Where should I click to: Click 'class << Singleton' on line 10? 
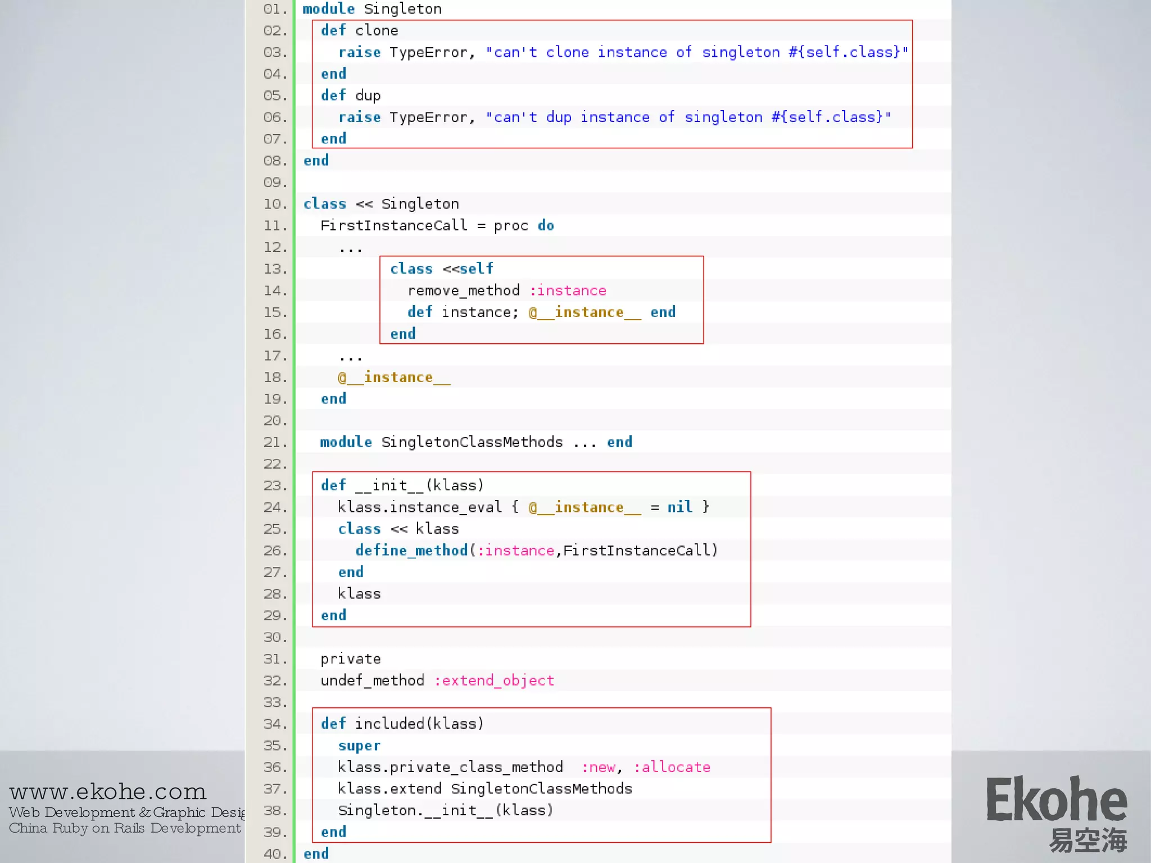(381, 204)
